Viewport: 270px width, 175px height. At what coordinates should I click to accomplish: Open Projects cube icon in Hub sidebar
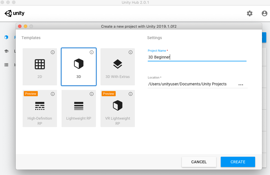pyautogui.click(x=6, y=37)
